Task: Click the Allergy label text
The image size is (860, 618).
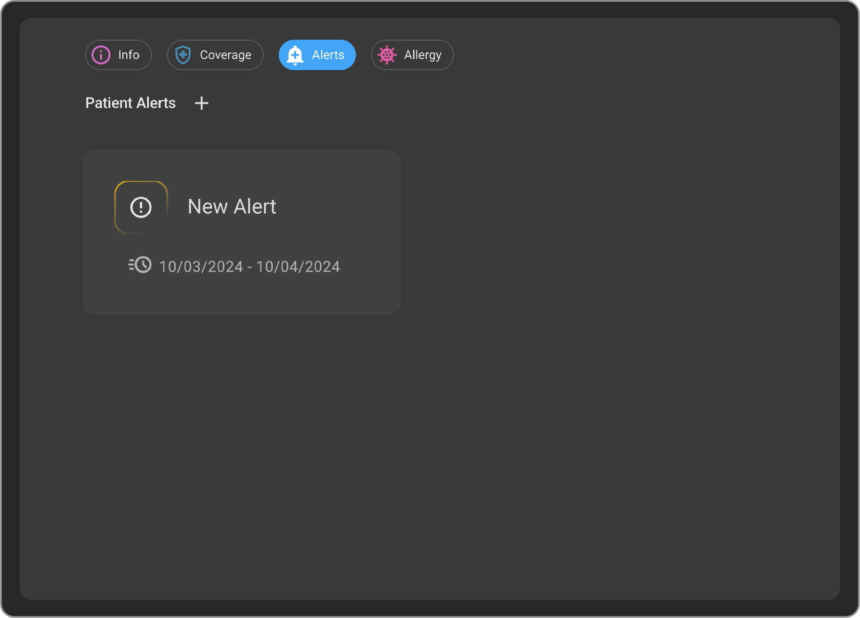Action: [423, 55]
